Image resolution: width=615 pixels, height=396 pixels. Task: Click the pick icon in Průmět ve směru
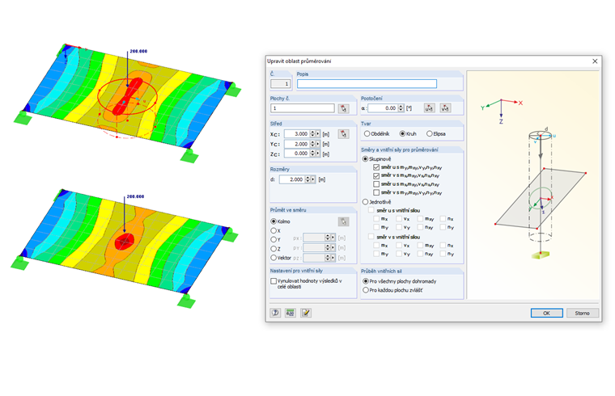344,221
